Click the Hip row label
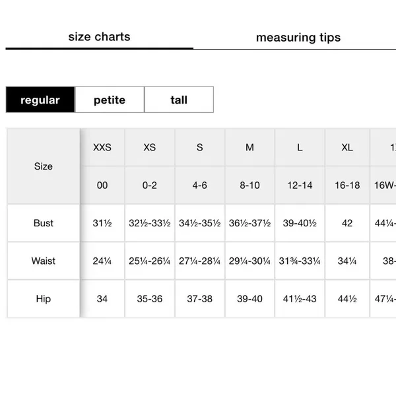The image size is (396, 396). [x=44, y=299]
